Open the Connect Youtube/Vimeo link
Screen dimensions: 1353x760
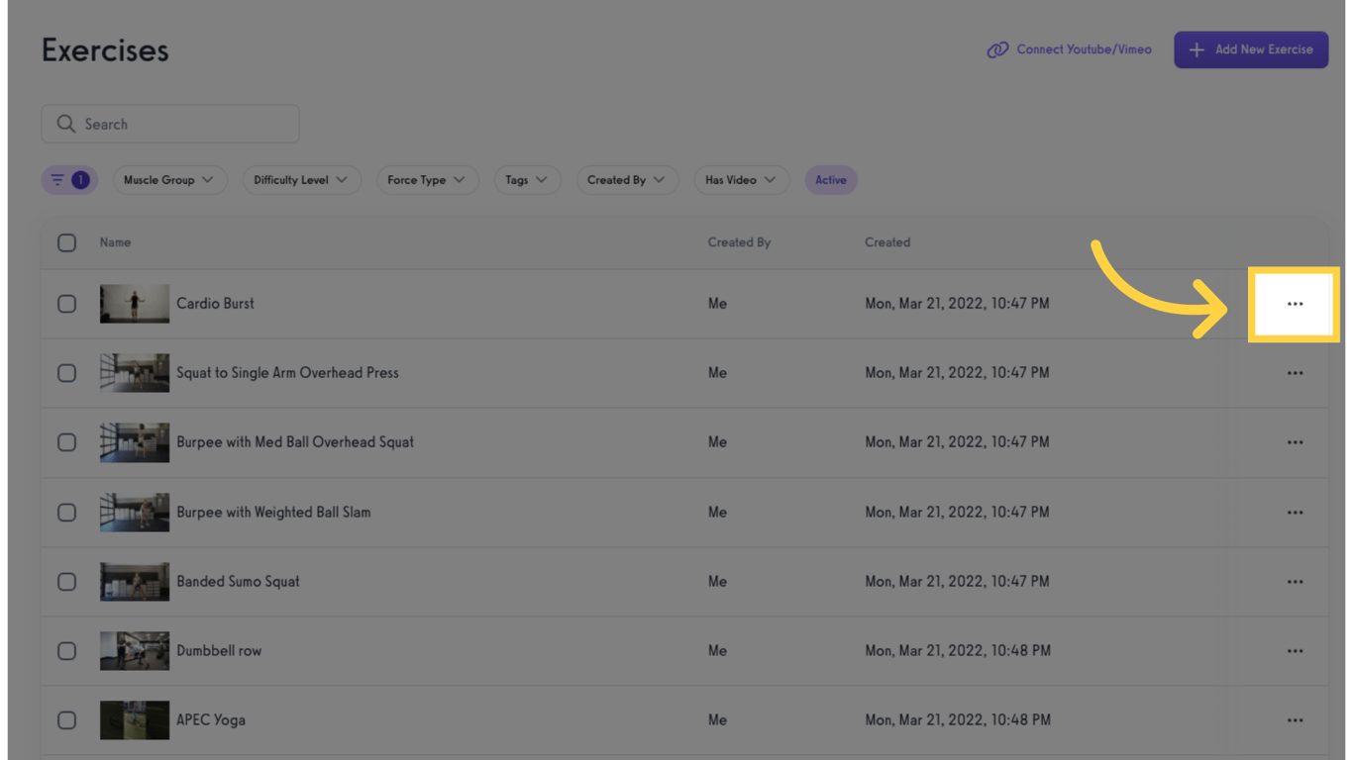point(1084,49)
